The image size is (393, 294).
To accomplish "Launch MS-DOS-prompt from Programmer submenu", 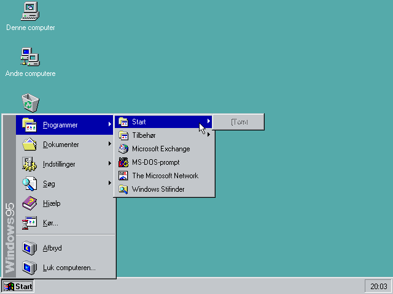I will (x=164, y=162).
